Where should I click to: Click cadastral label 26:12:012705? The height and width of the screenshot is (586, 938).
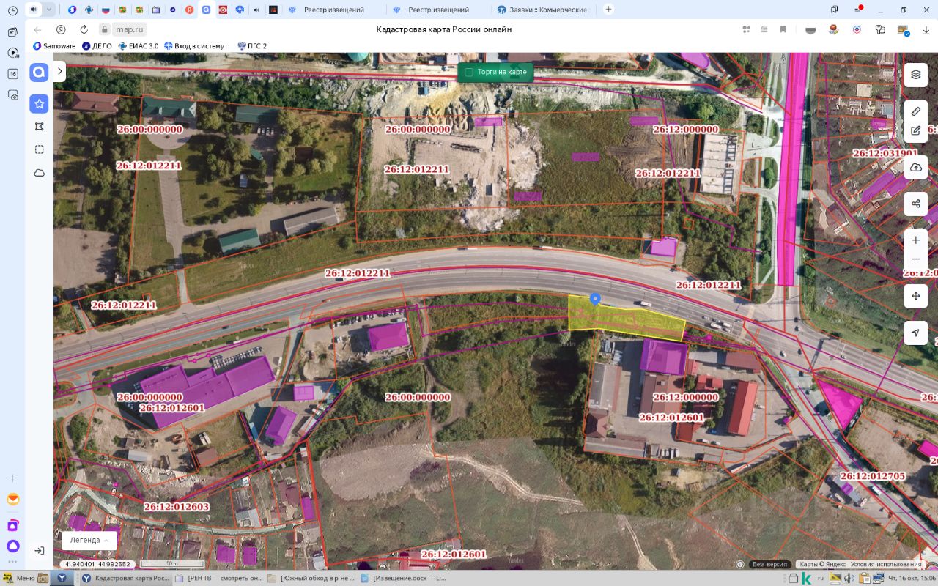(873, 476)
